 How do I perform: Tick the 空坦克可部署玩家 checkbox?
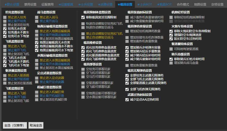pyautogui.click(x=83, y=69)
